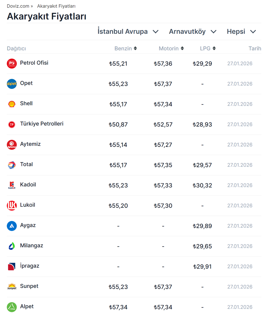Click the Opet brand logo
The height and width of the screenshot is (314, 264).
coord(12,84)
